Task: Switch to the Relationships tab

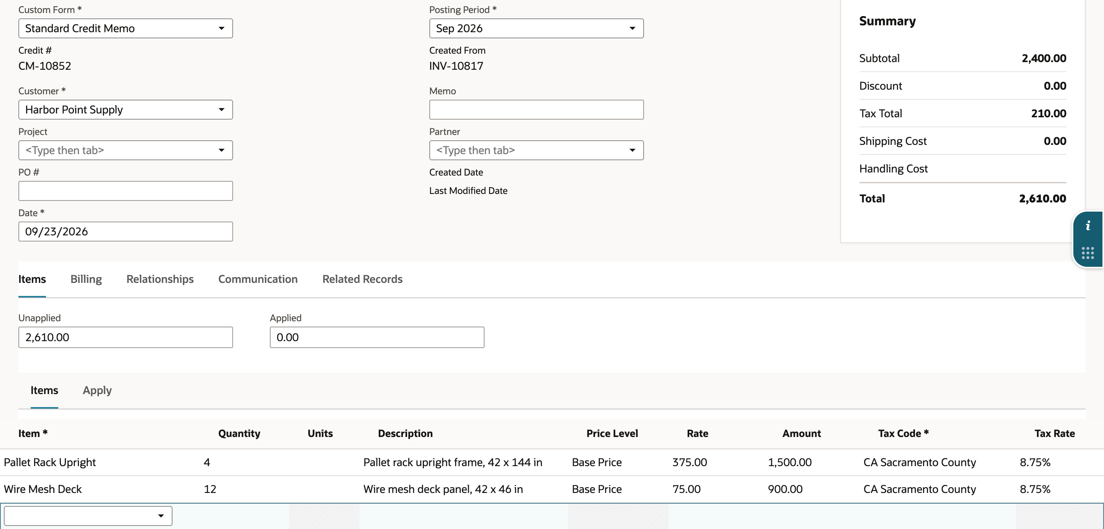Action: [160, 279]
